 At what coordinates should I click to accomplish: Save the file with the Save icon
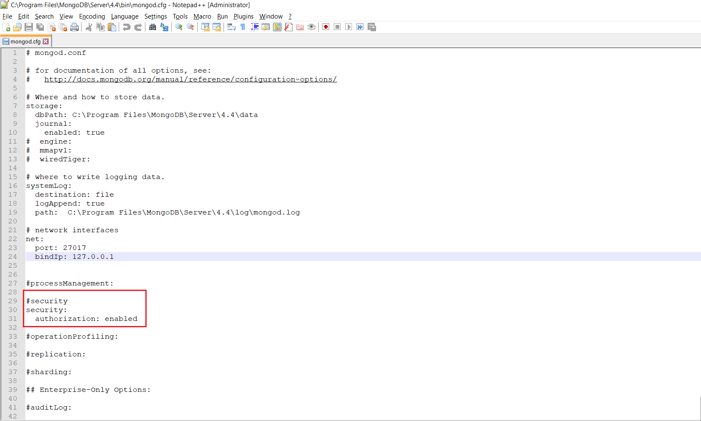[29, 27]
